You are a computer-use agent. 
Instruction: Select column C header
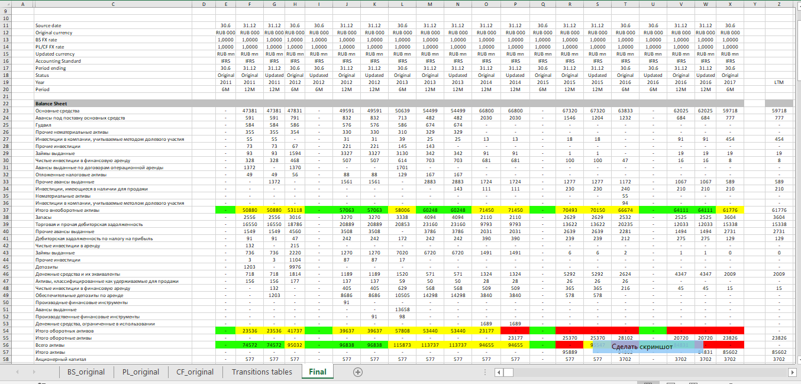click(113, 4)
